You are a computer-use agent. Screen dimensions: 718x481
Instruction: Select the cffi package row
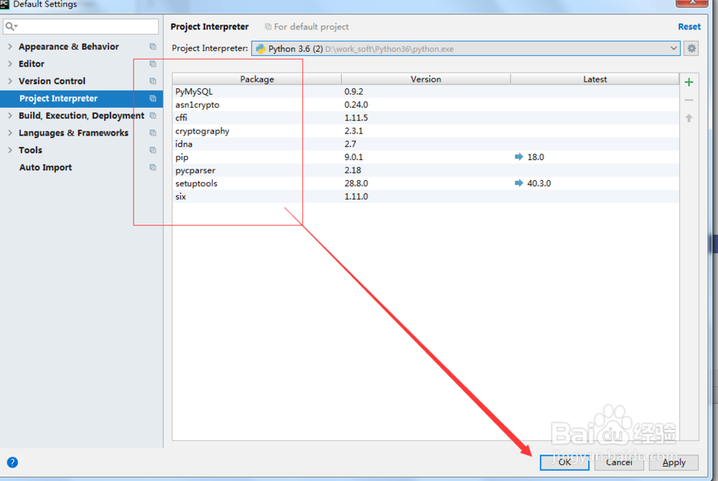(x=426, y=118)
